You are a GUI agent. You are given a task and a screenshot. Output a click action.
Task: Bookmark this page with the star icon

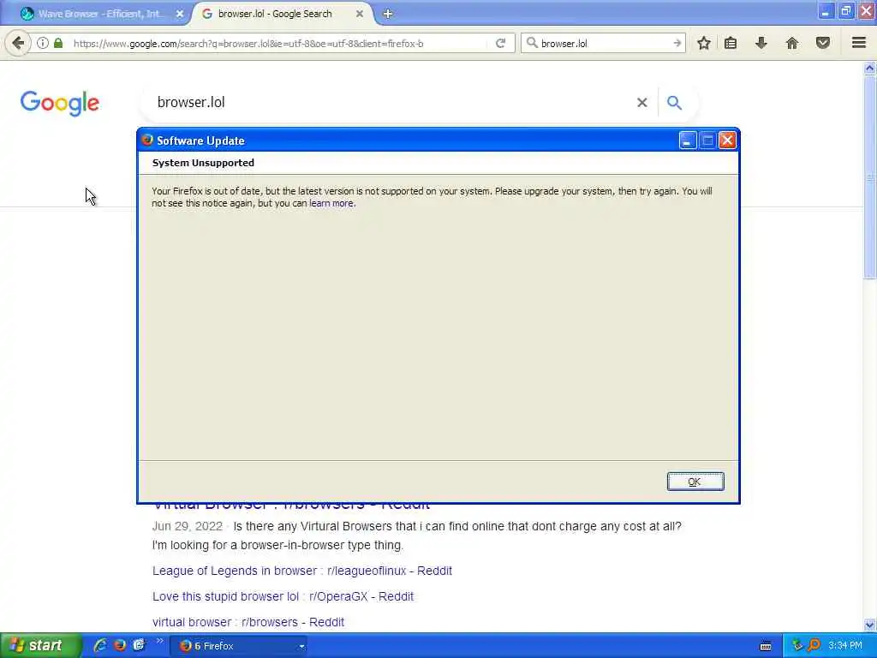tap(704, 43)
